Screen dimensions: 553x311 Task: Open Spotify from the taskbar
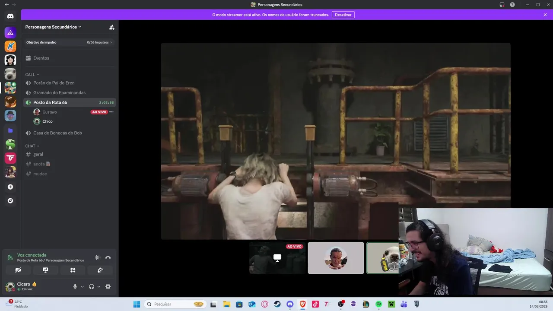378,304
